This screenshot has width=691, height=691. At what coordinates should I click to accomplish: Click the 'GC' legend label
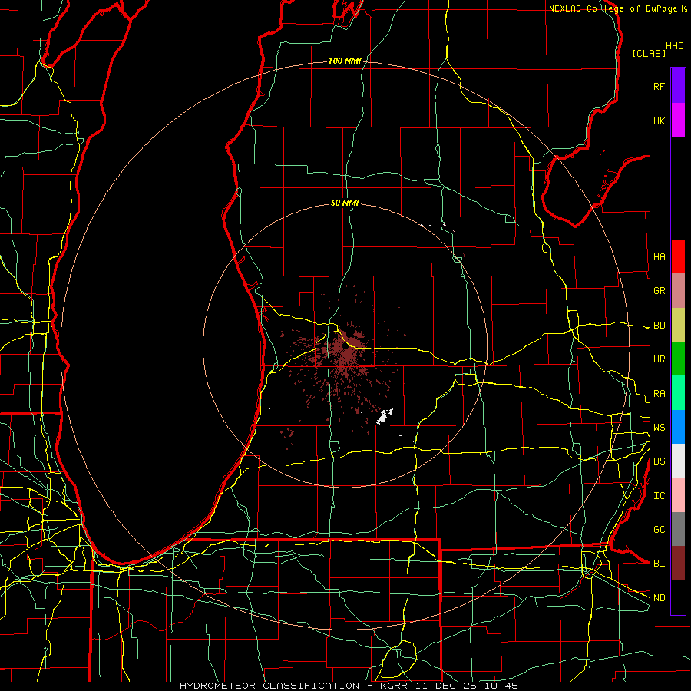(x=659, y=530)
